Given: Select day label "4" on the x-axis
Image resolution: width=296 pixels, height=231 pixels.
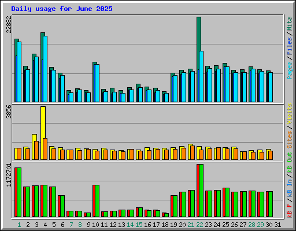Looking at the screenshot, I should pyautogui.click(x=45, y=225).
